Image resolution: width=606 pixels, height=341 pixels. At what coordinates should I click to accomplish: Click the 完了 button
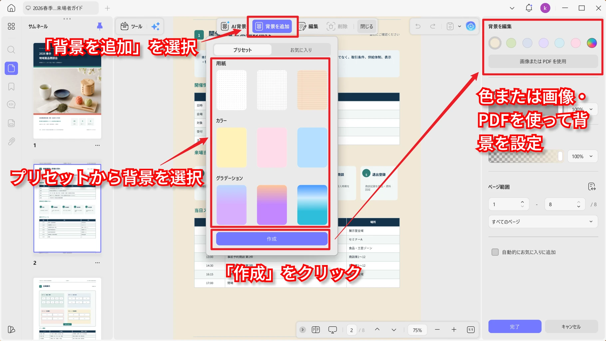coord(515,326)
